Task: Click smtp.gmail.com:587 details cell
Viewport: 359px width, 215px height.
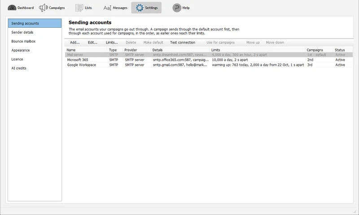Action: point(180,65)
